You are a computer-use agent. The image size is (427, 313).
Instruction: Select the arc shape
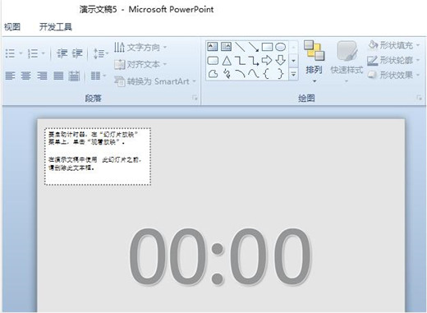pyautogui.click(x=240, y=73)
